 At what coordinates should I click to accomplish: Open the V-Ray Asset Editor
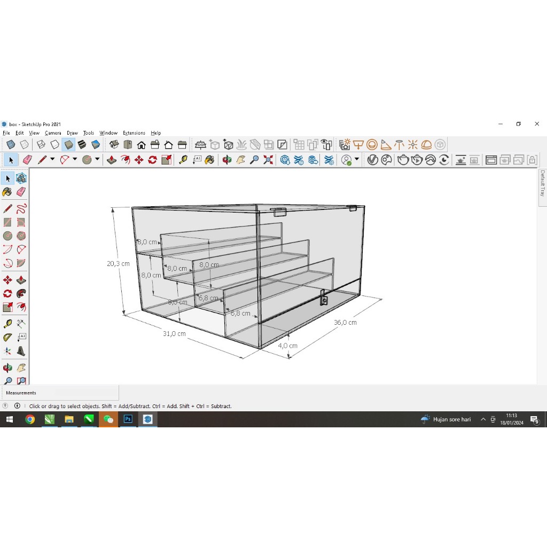[x=372, y=160]
